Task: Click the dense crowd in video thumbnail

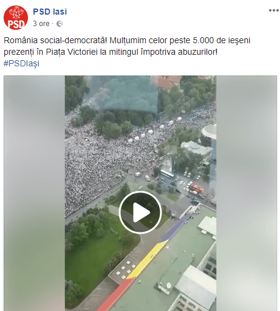Action: 97,162
